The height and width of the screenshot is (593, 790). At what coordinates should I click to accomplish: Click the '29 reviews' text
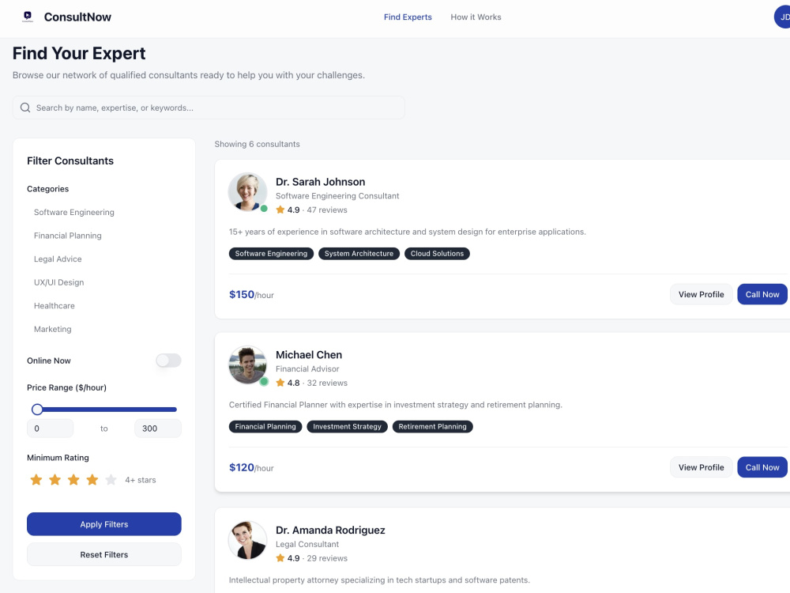pos(327,558)
